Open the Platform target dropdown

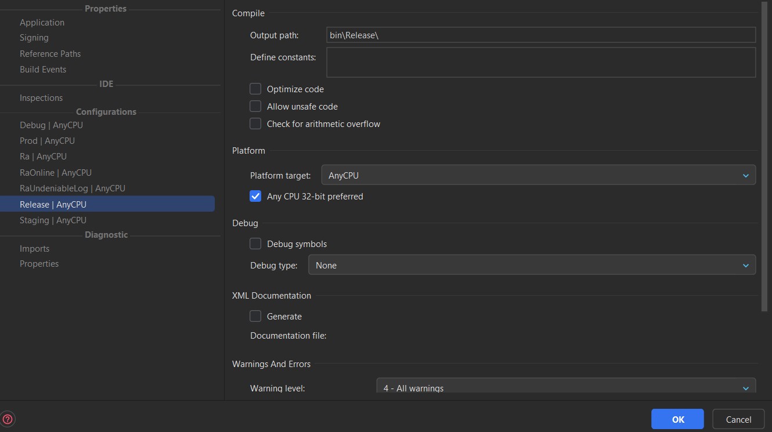coord(539,175)
